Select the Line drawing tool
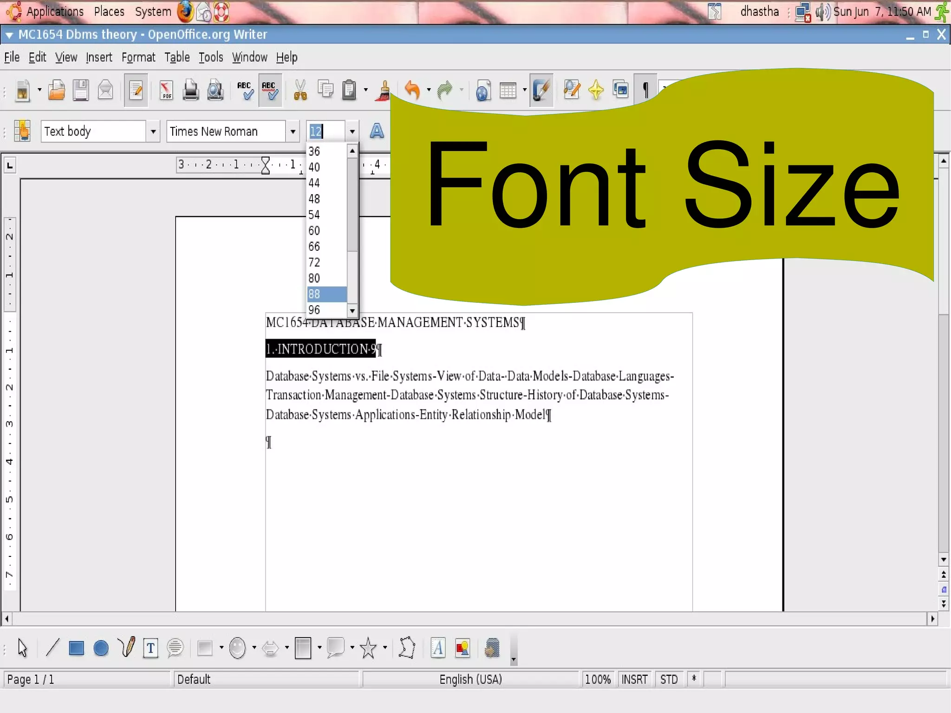The width and height of the screenshot is (951, 713). click(52, 647)
